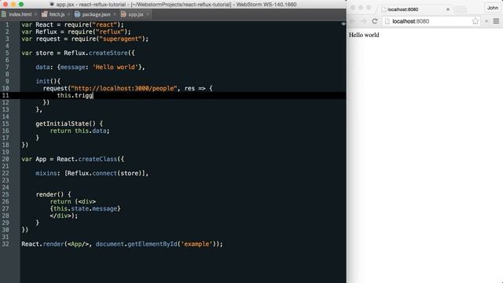Switch to the fetch.js editor tab

pyautogui.click(x=57, y=14)
